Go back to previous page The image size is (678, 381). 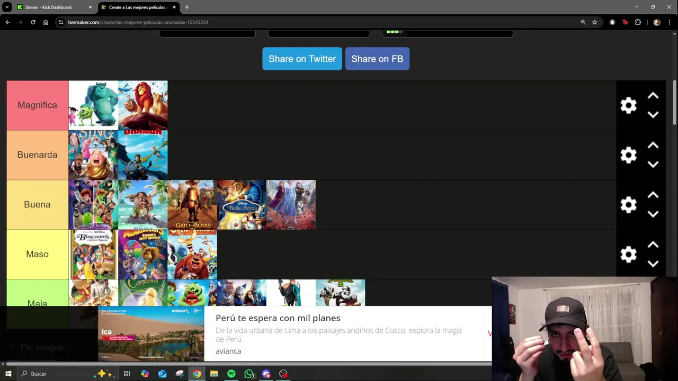point(7,22)
